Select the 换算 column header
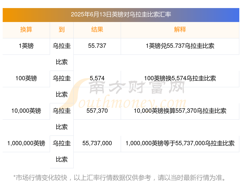The height and width of the screenshot is (186, 242). coord(26,30)
